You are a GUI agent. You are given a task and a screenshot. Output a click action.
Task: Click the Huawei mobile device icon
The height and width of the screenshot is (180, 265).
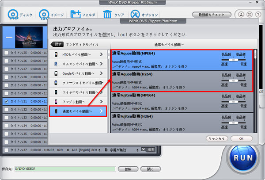pyautogui.click(x=56, y=83)
